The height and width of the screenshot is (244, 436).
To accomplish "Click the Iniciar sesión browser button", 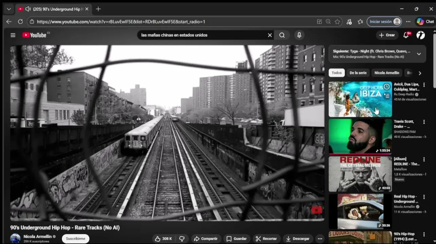I will point(384,21).
